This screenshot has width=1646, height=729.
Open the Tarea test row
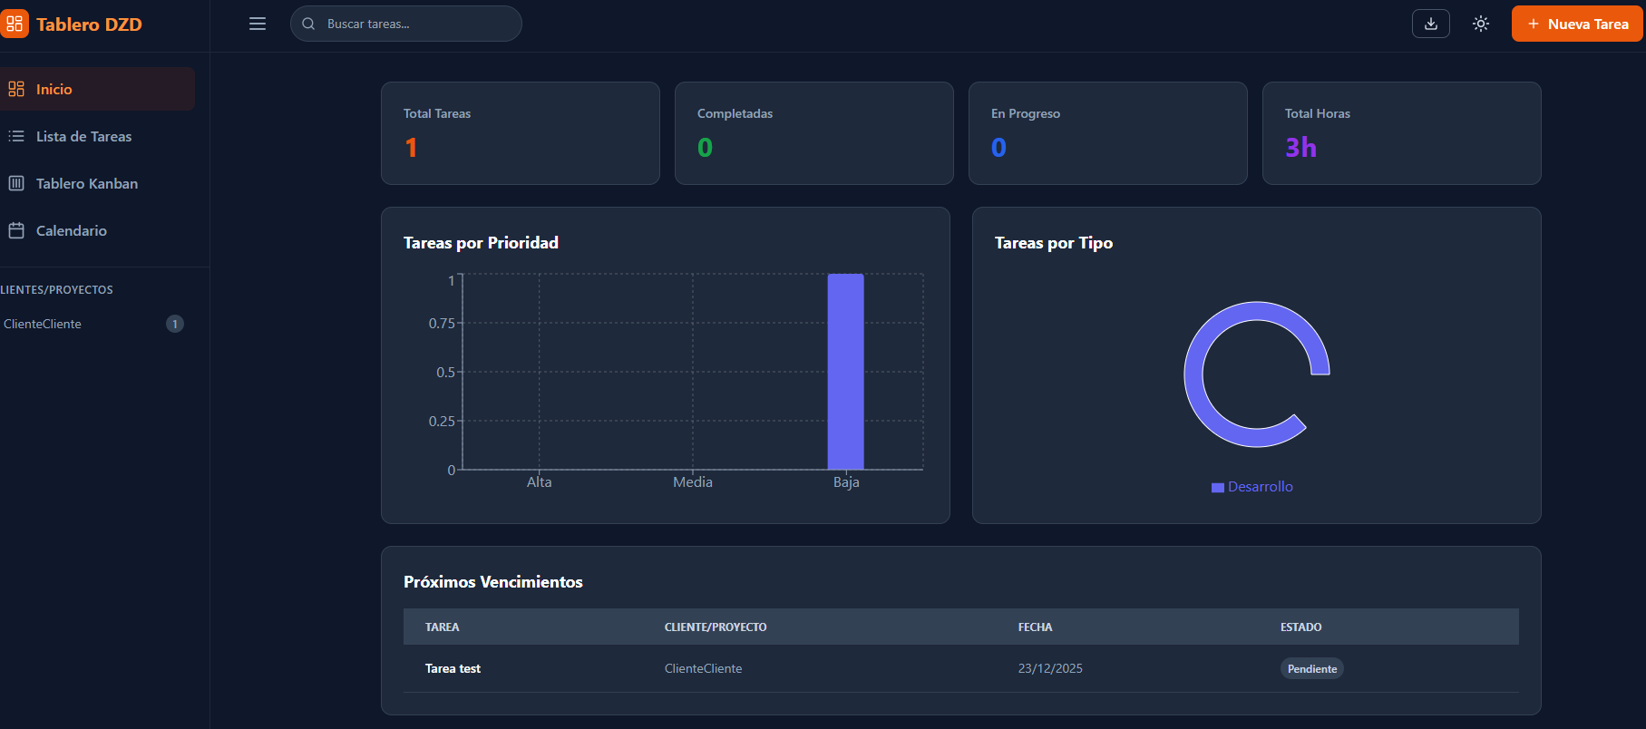click(x=961, y=668)
